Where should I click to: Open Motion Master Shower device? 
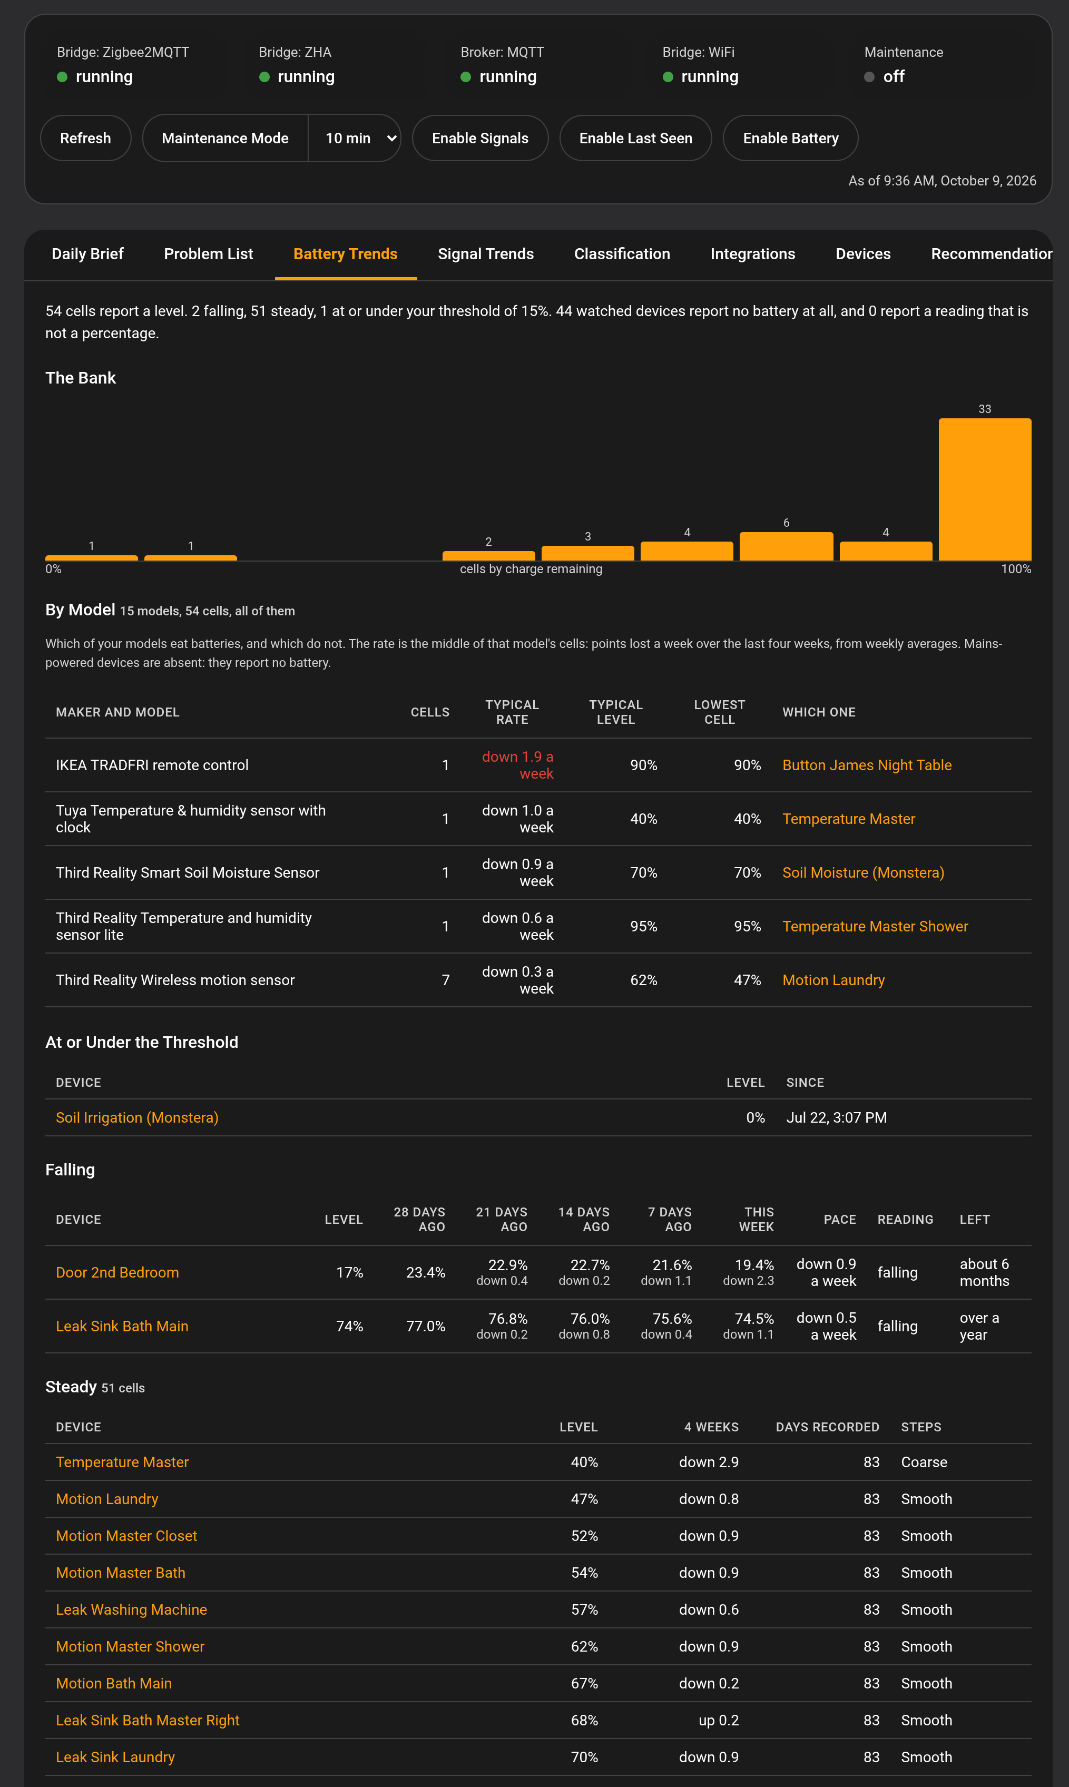pos(130,1646)
